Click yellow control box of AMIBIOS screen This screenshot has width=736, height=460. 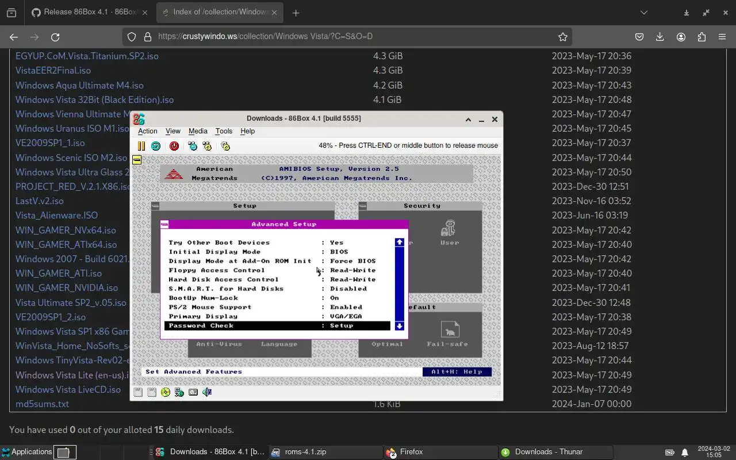point(137,160)
